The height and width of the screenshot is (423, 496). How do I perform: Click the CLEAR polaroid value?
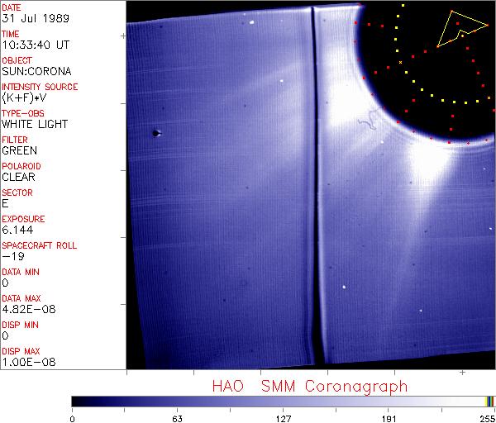coord(18,177)
